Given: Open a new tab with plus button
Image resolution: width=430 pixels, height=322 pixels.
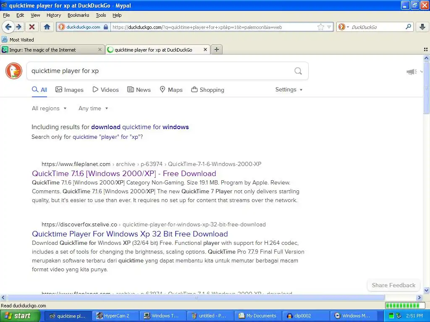Looking at the screenshot, I should tap(217, 49).
